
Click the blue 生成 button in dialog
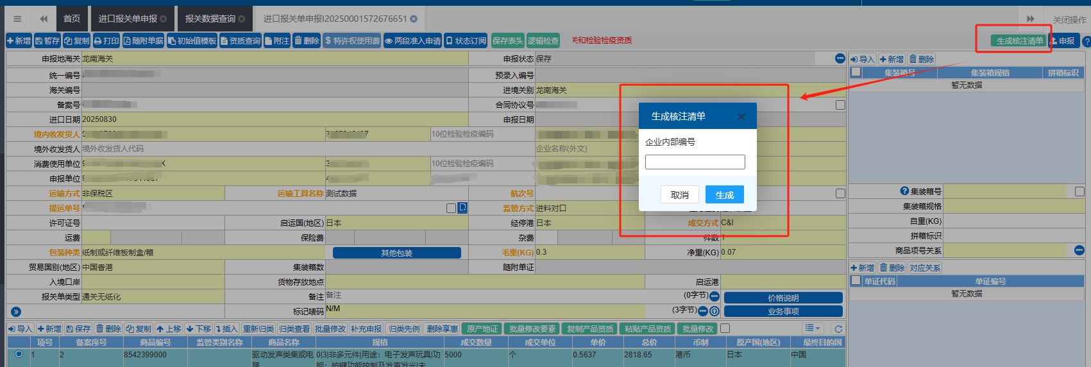(x=724, y=195)
